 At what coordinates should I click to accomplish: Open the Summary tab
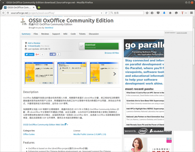(x=26, y=34)
